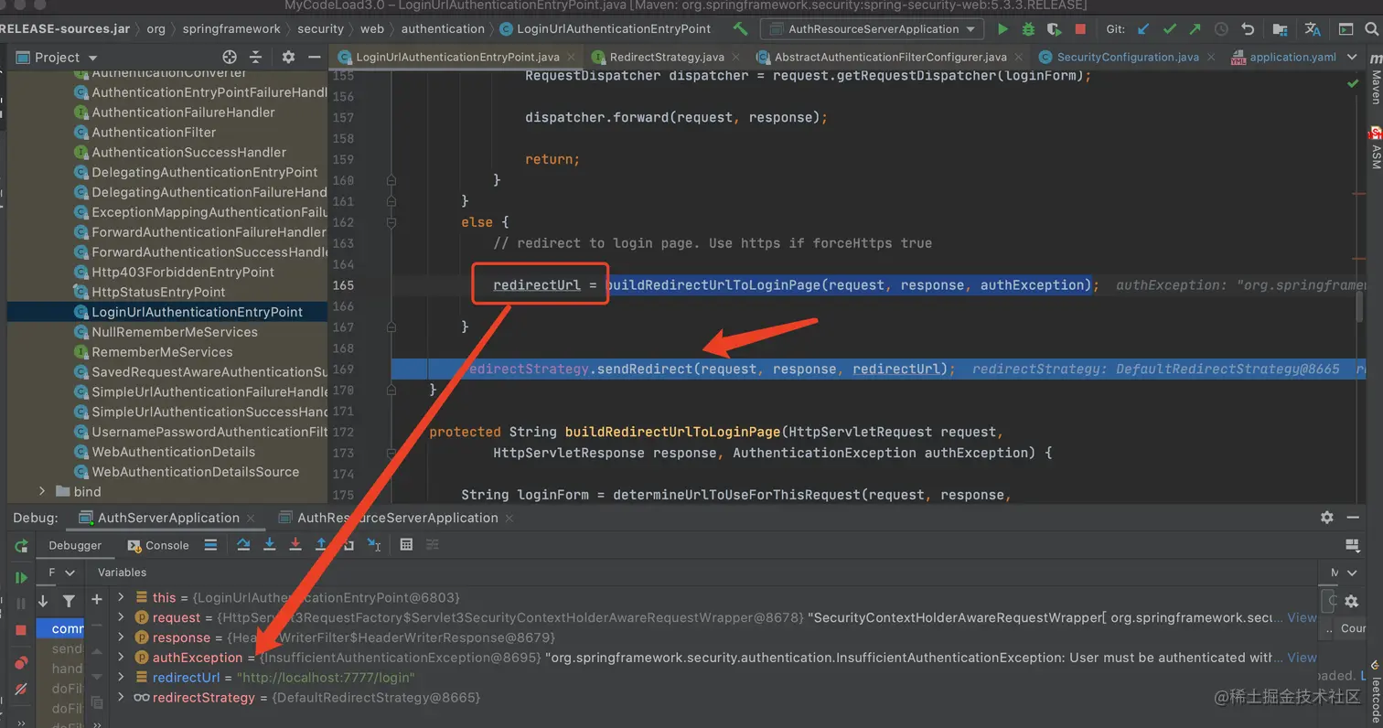Click View link for the request variable
Screen dimensions: 1383x728
(1302, 617)
